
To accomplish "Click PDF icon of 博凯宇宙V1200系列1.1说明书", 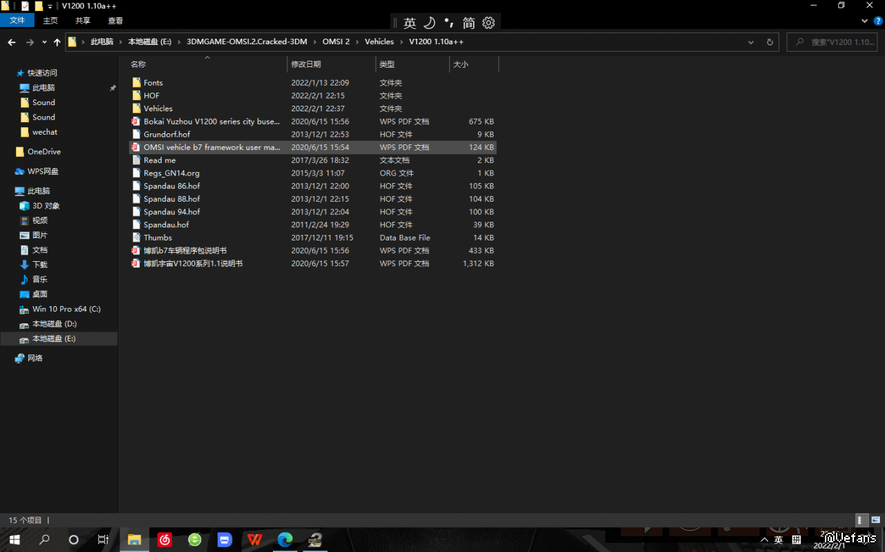I will coord(136,263).
